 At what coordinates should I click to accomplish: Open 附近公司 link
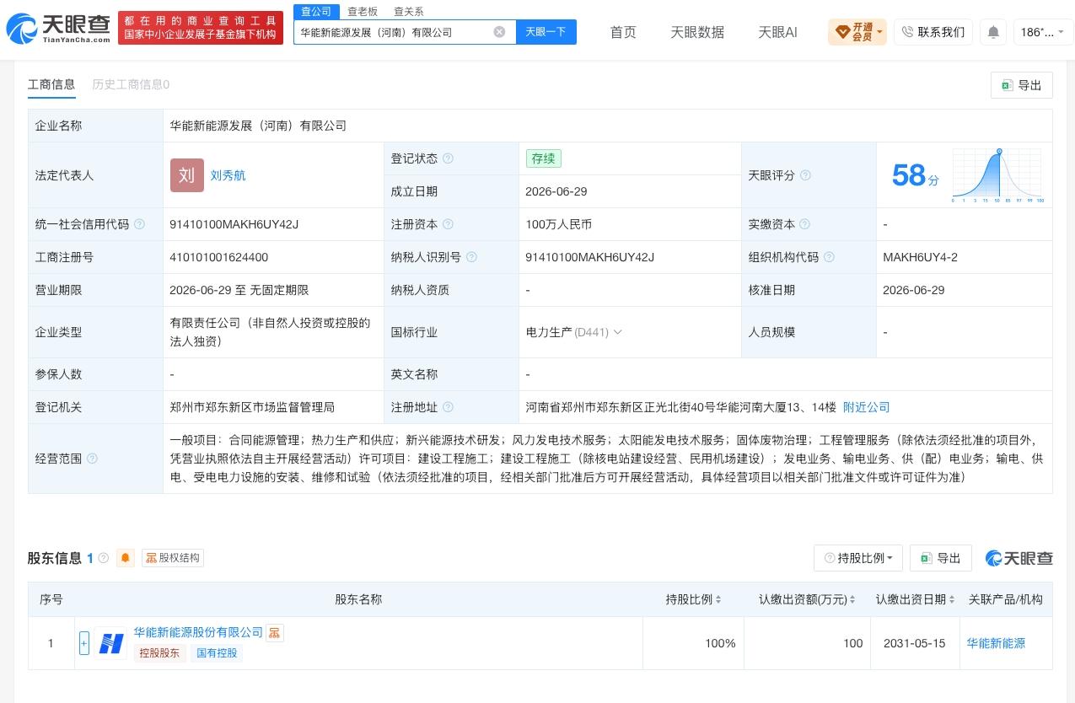[x=867, y=407]
